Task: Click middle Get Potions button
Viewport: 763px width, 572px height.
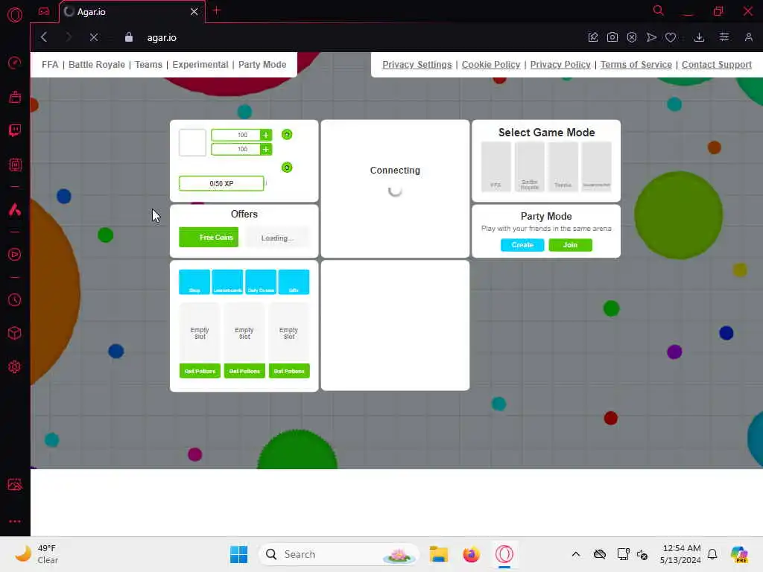Action: click(x=244, y=371)
